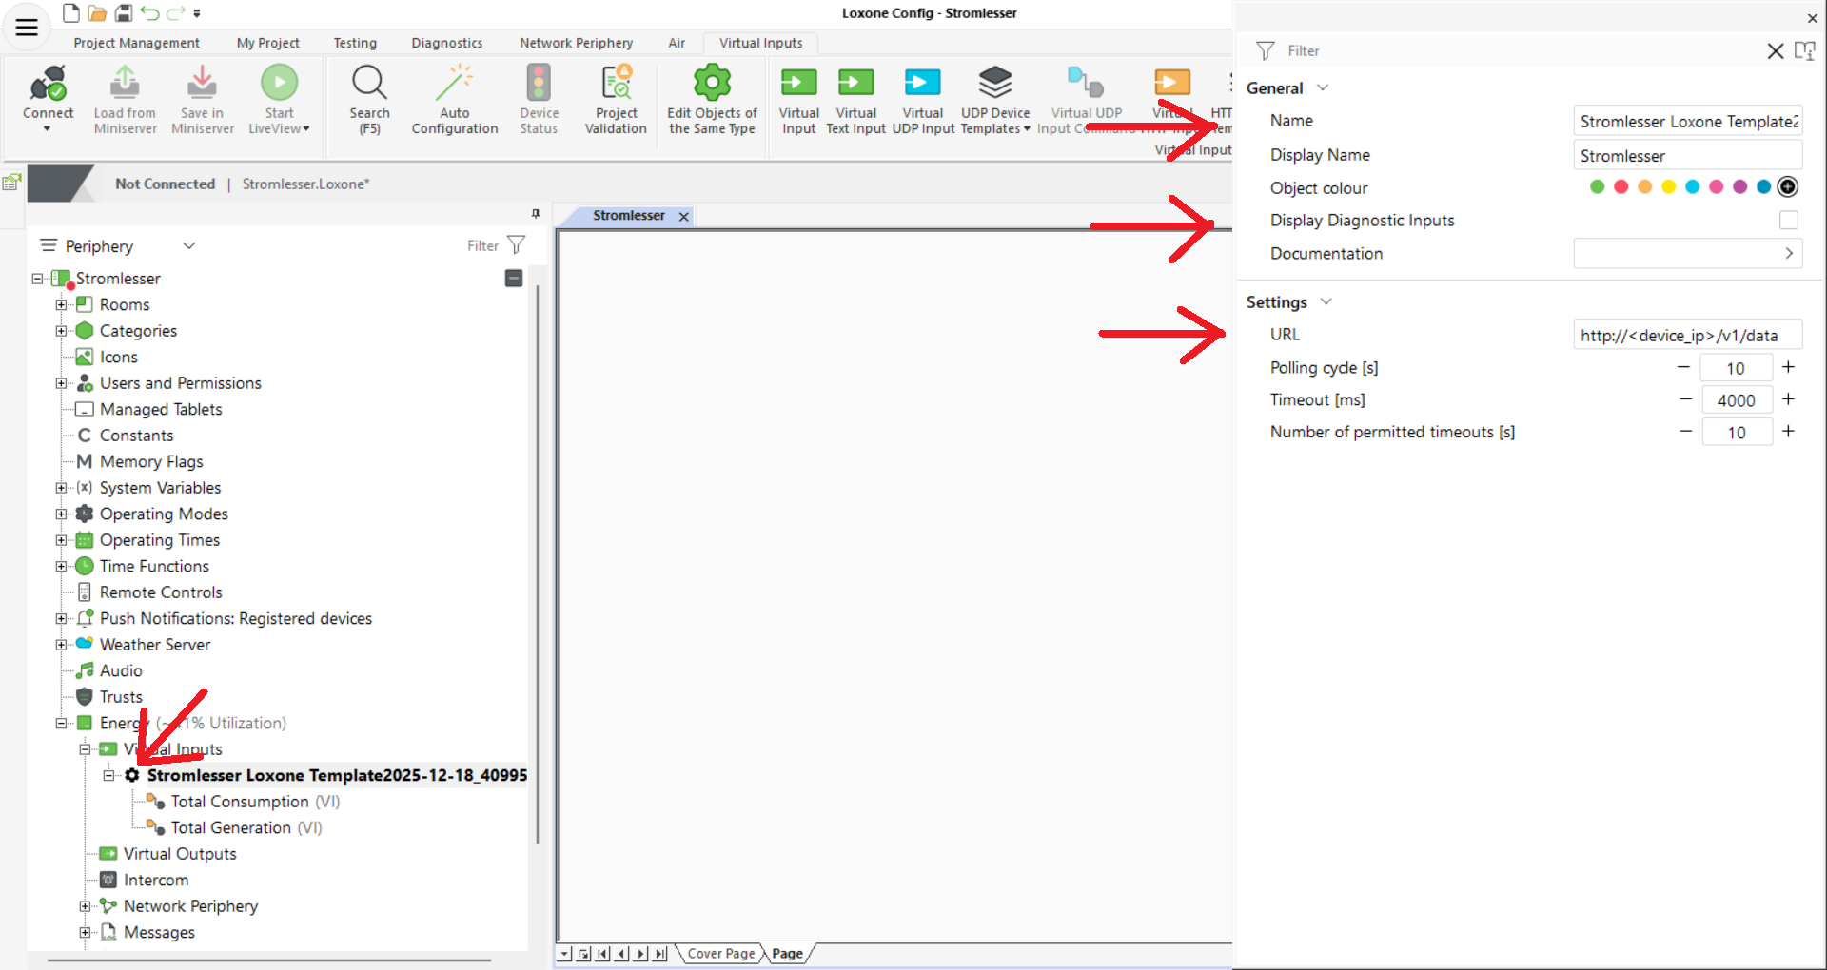Switch to the Diagnostics ribbon tab
This screenshot has height=970, width=1827.
pos(446,43)
